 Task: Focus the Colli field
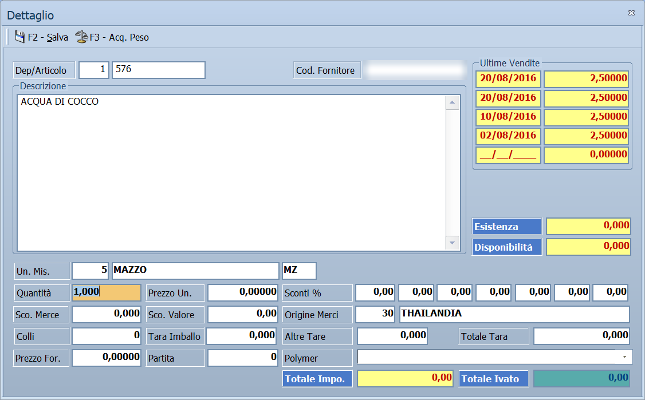pyautogui.click(x=107, y=336)
